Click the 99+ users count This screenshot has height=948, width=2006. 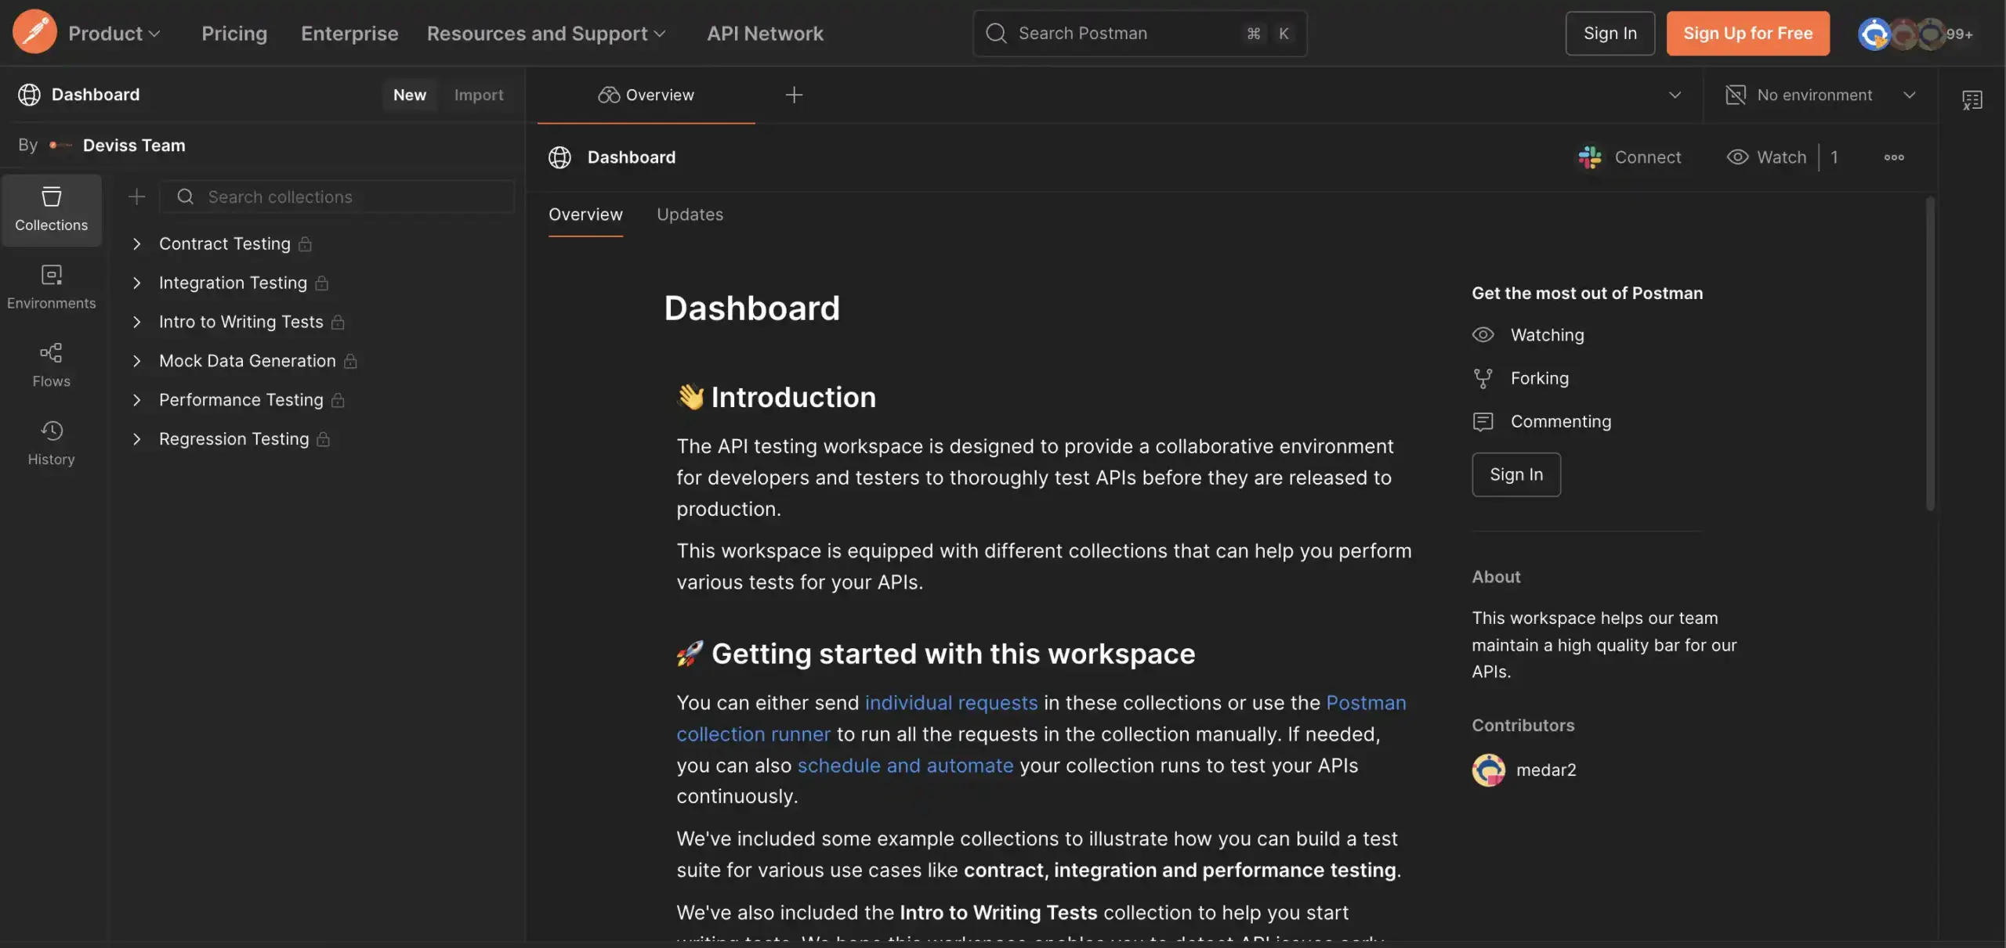pos(1959,34)
